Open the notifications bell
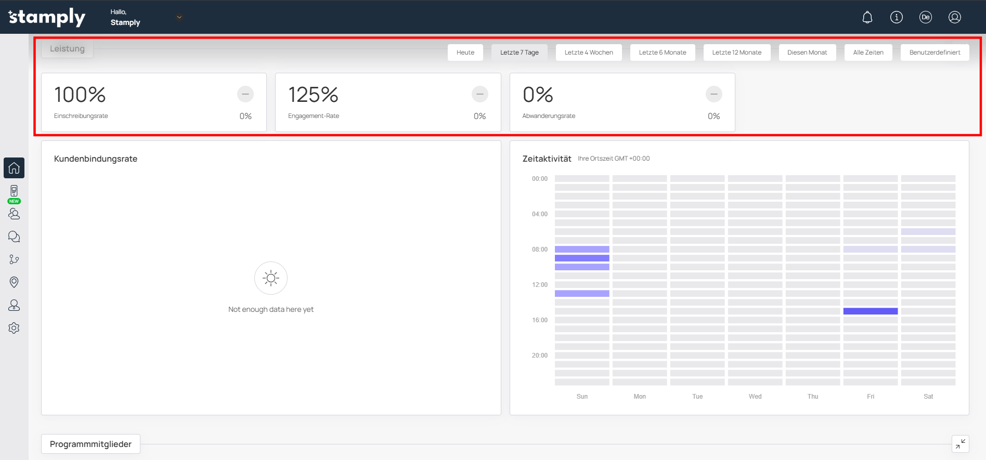 point(867,17)
